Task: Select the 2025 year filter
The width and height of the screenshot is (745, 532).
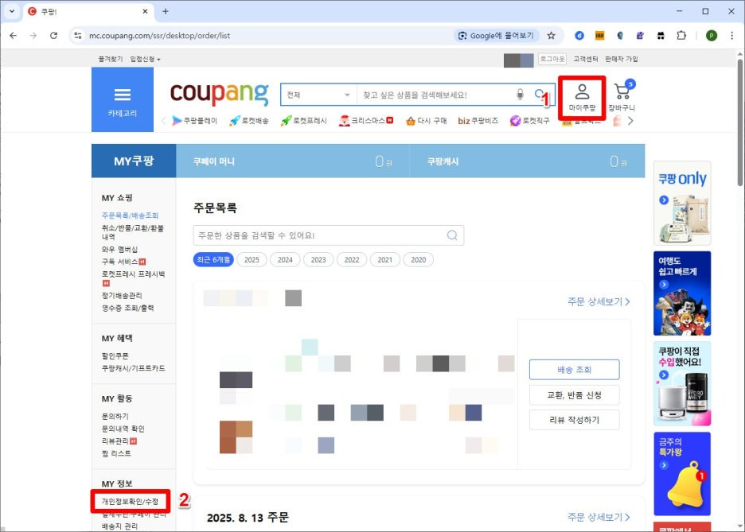Action: (x=252, y=259)
